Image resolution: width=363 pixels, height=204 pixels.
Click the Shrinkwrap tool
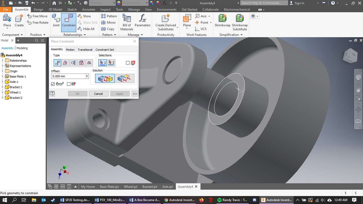(x=222, y=21)
